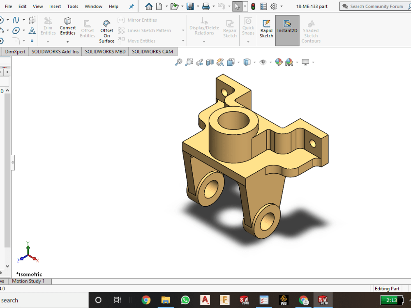This screenshot has width=411, height=308.
Task: Switch to the SOLIDWORKS CAM tab
Action: point(152,51)
